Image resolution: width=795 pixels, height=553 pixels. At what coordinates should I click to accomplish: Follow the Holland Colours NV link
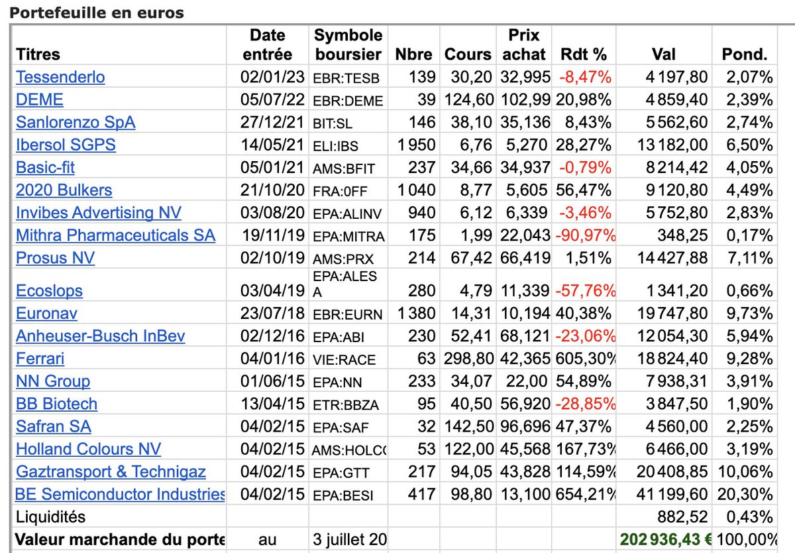pyautogui.click(x=88, y=449)
